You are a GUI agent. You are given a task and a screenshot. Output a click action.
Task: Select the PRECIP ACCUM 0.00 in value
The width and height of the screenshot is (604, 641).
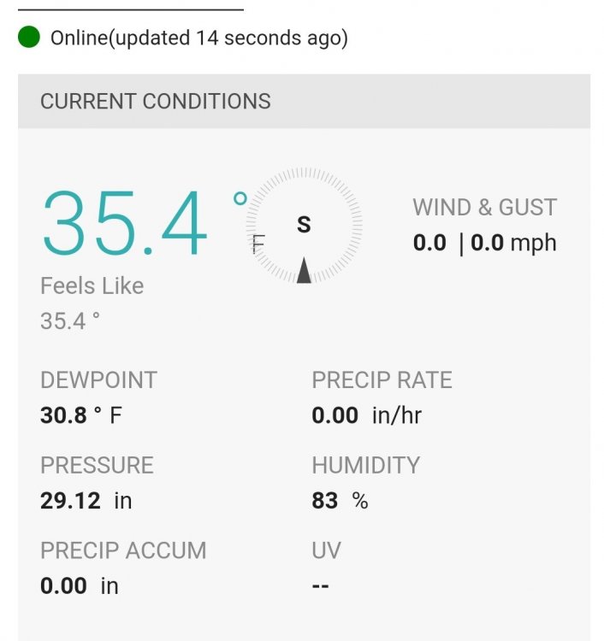(x=80, y=585)
